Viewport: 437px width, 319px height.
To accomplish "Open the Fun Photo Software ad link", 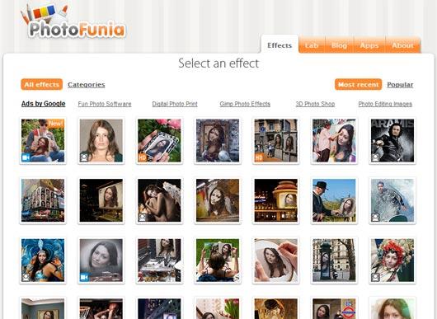I will point(105,104).
